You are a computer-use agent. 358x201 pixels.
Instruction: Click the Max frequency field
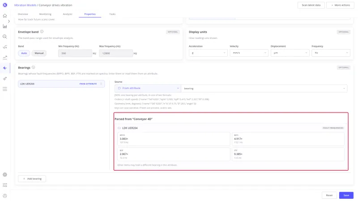click(116, 53)
